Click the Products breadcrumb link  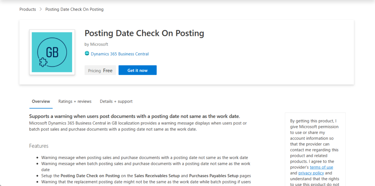[27, 9]
